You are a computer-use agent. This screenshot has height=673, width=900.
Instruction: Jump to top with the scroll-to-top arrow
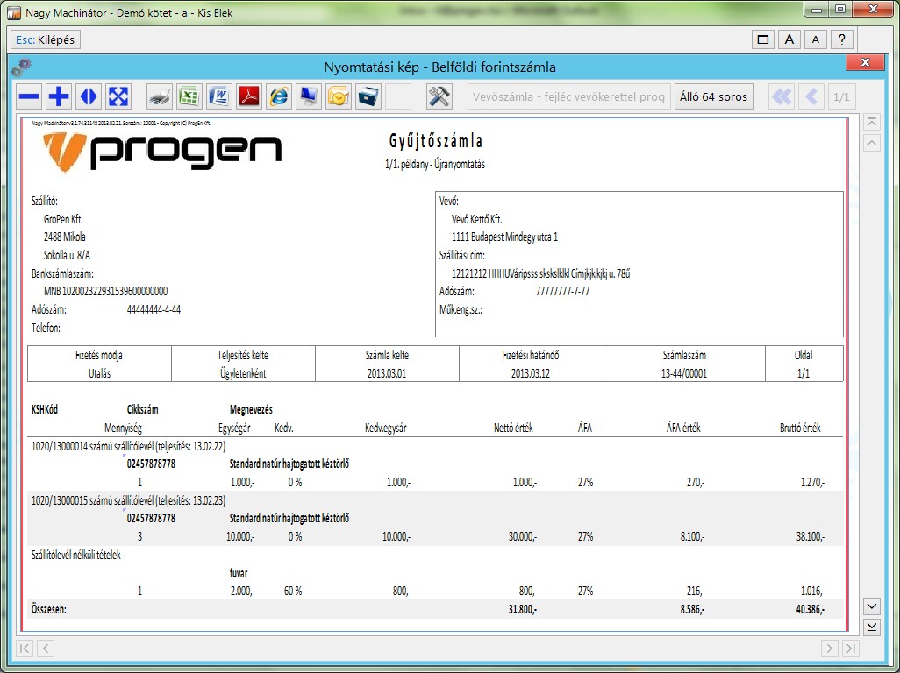click(x=872, y=122)
